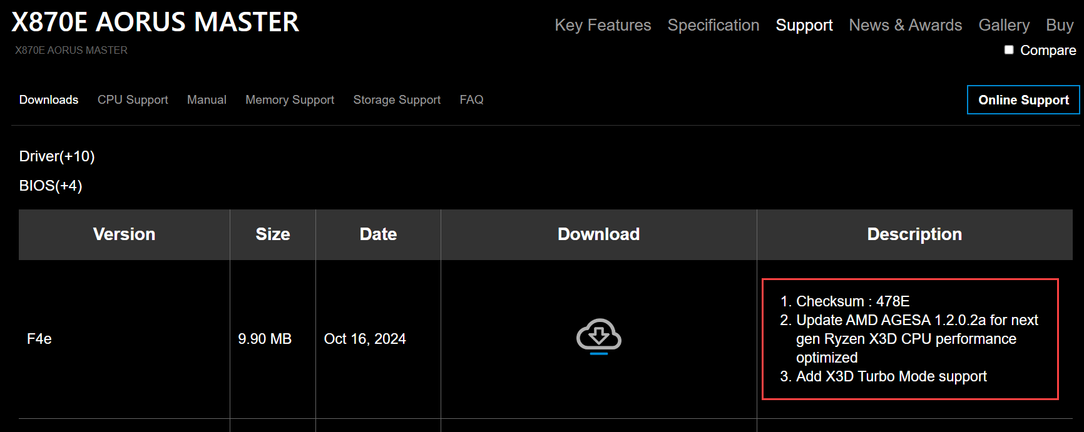Switch to Memory Support tab
The height and width of the screenshot is (432, 1084).
(290, 100)
